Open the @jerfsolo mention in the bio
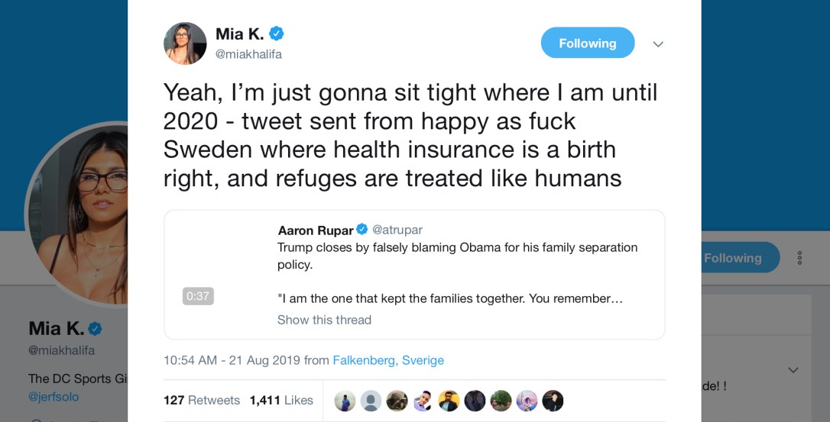 point(53,397)
